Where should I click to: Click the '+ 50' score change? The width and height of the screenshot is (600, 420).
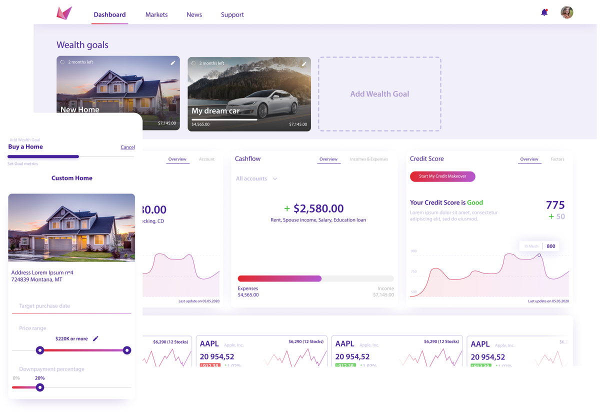point(556,216)
